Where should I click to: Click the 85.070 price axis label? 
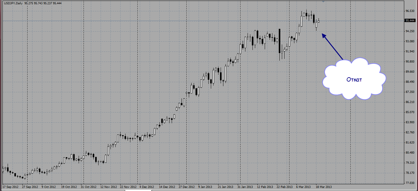pyautogui.click(x=410, y=112)
